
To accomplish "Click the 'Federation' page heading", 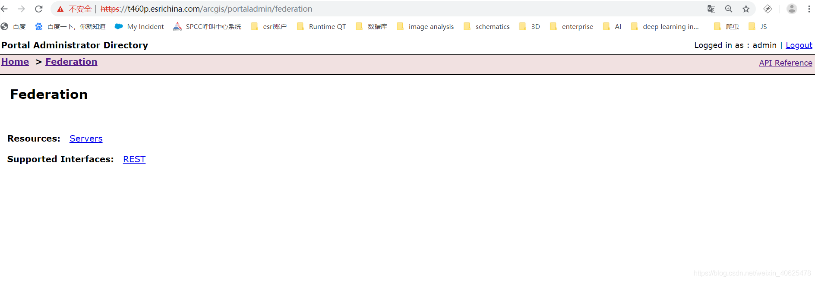I will (49, 95).
